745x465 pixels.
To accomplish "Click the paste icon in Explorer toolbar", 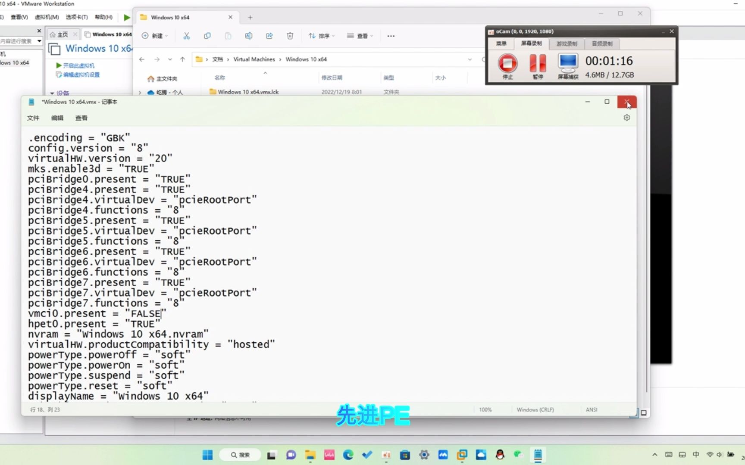I will click(x=228, y=36).
